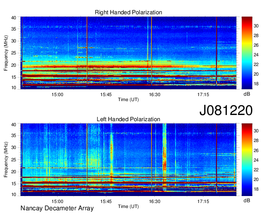This screenshot has height=213, width=263.
Task: Click the 26 dB value on the upper color bar
Action: click(x=256, y=45)
